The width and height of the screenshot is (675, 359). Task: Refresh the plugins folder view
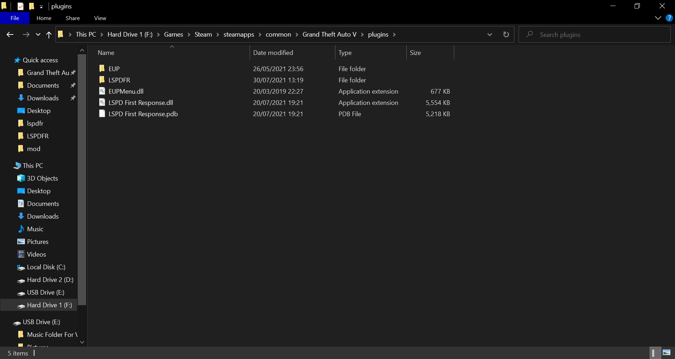tap(506, 34)
